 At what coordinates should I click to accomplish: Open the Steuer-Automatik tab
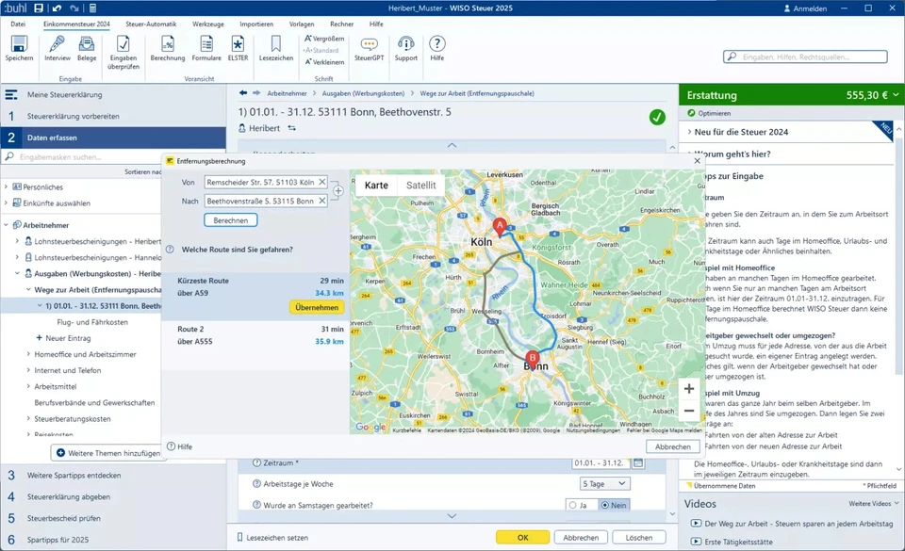[151, 24]
